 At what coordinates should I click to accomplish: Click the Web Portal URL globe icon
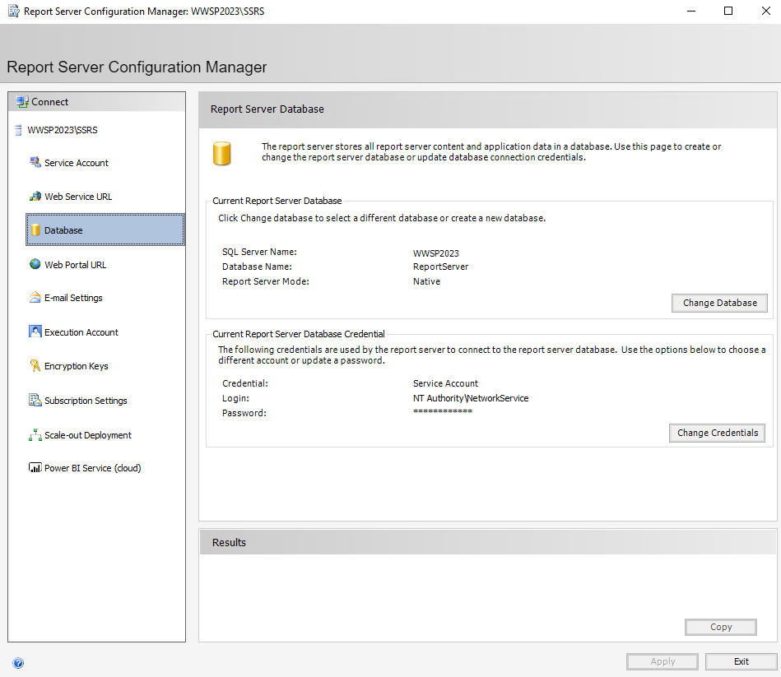(35, 264)
